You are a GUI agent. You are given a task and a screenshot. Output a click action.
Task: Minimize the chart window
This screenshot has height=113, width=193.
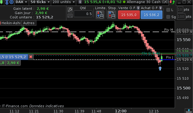pos(180,2)
